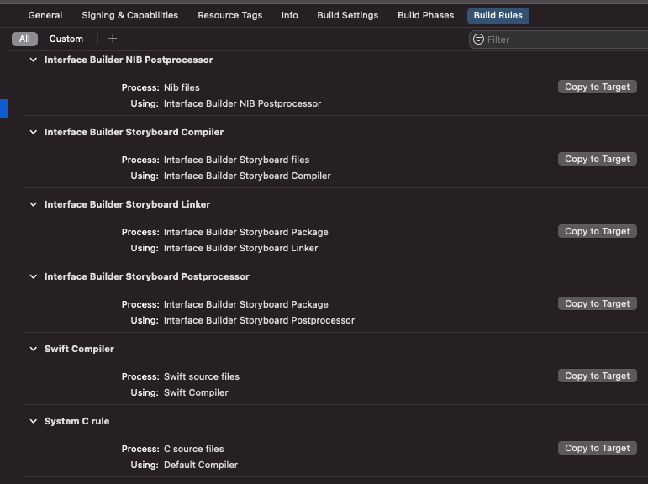Viewport: 648px width, 484px height.
Task: Click the 'Interface Builder Storyboard Postprocessor' heading
Action: point(147,277)
